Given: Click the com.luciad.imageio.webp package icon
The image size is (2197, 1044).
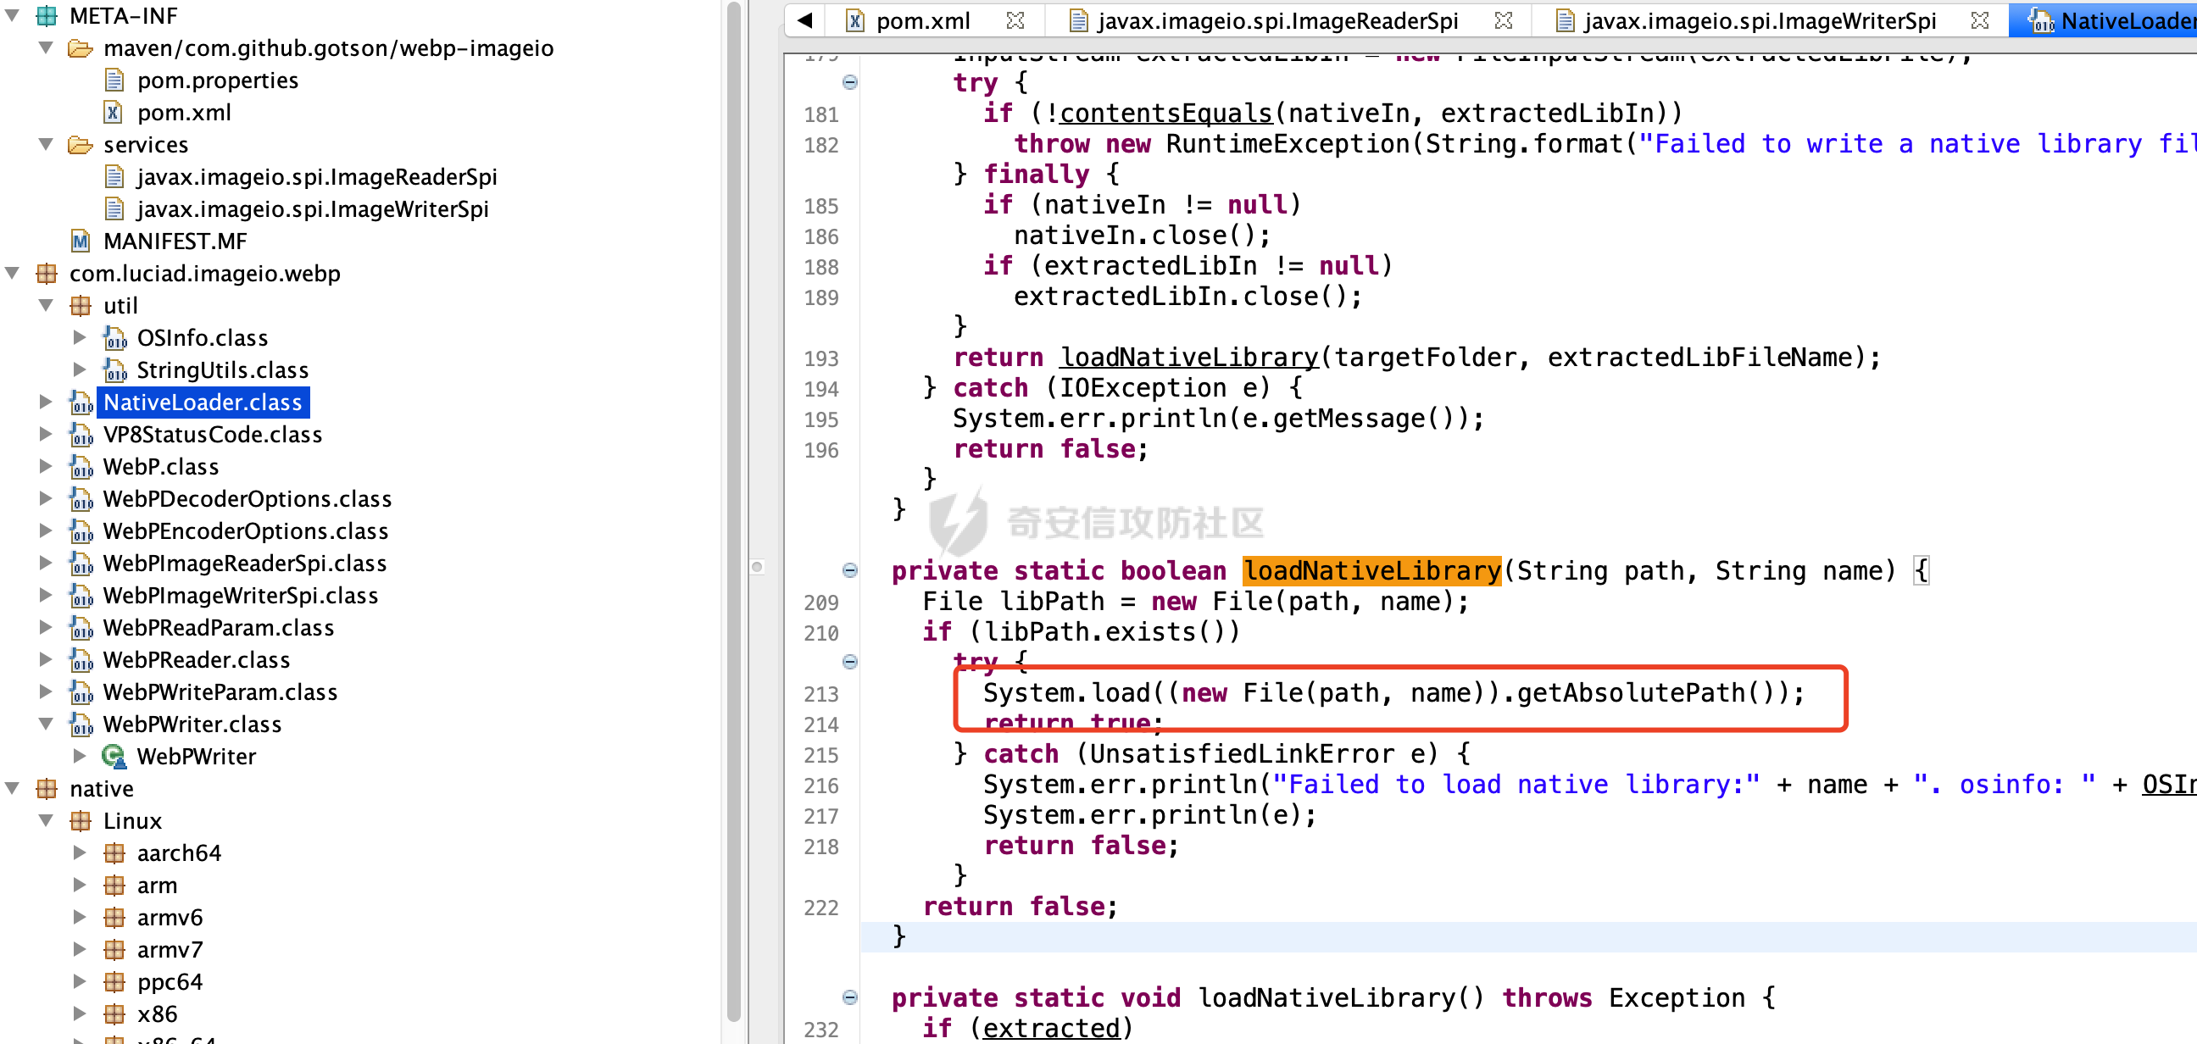Looking at the screenshot, I should coord(46,274).
